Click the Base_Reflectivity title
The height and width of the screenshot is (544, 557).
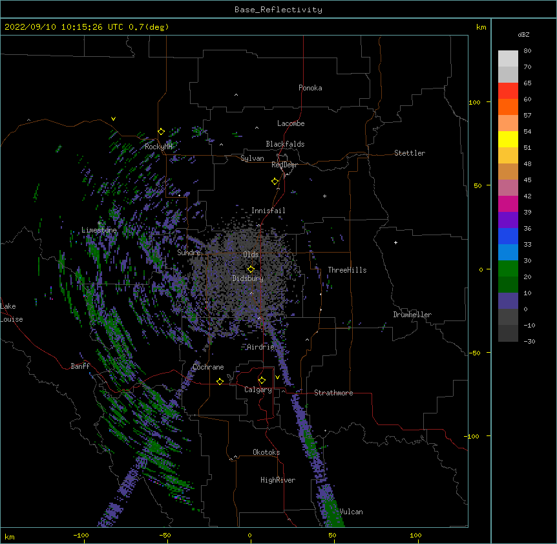pyautogui.click(x=278, y=10)
